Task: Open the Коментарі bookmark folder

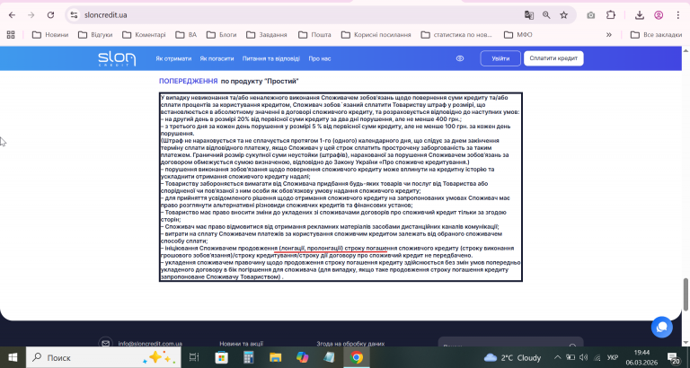Action: click(x=144, y=34)
